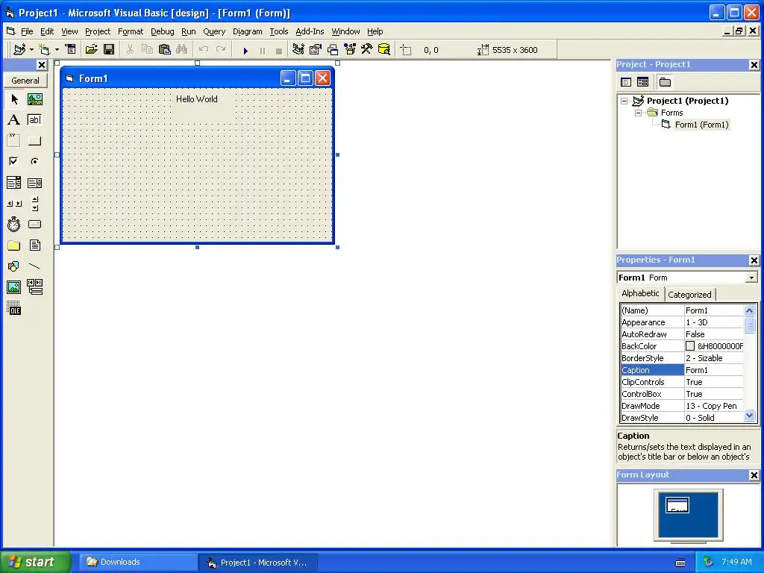Image resolution: width=764 pixels, height=573 pixels.
Task: Collapse the Forms folder node
Action: pos(639,113)
